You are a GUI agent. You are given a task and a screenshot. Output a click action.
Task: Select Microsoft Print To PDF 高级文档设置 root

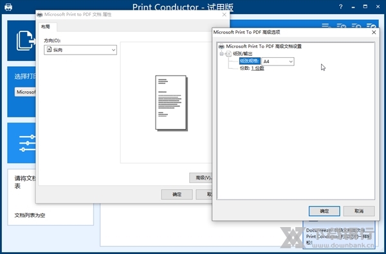click(x=264, y=46)
